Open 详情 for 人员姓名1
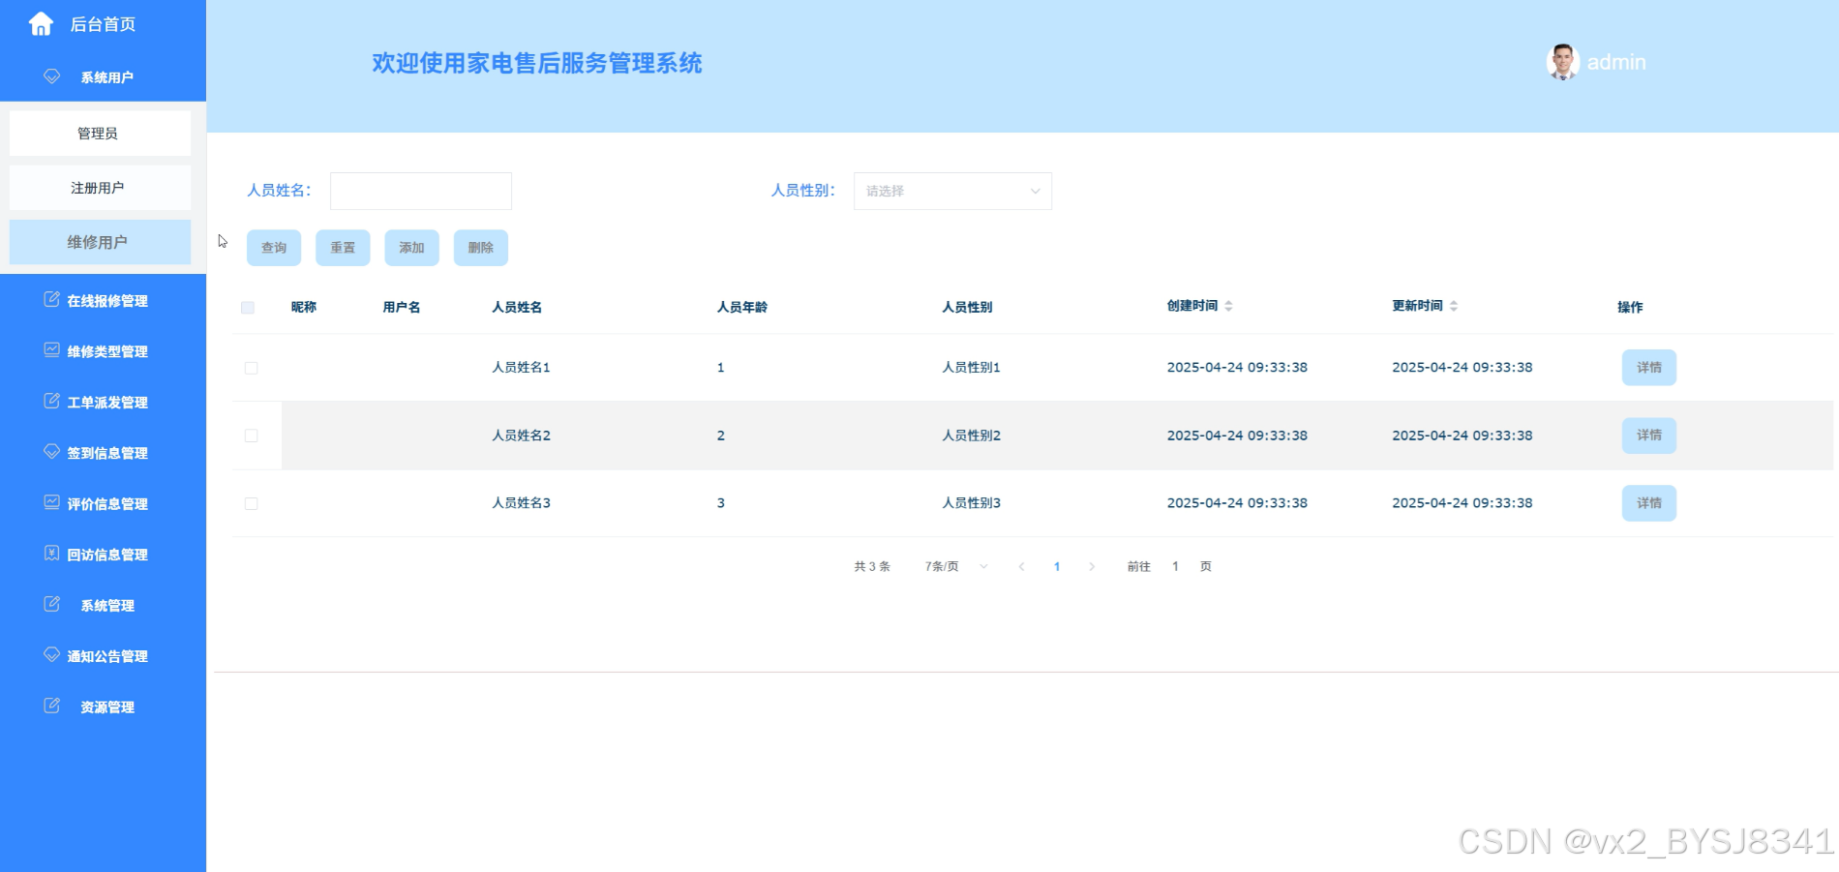Image resolution: width=1839 pixels, height=872 pixels. pos(1649,368)
